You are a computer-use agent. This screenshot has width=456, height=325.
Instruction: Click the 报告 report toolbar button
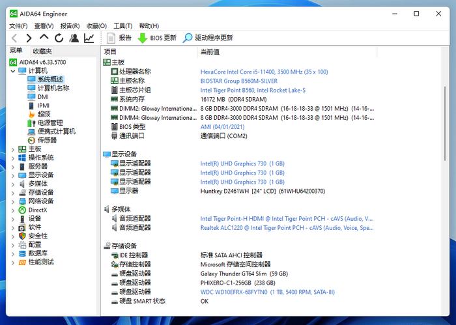pyautogui.click(x=119, y=38)
